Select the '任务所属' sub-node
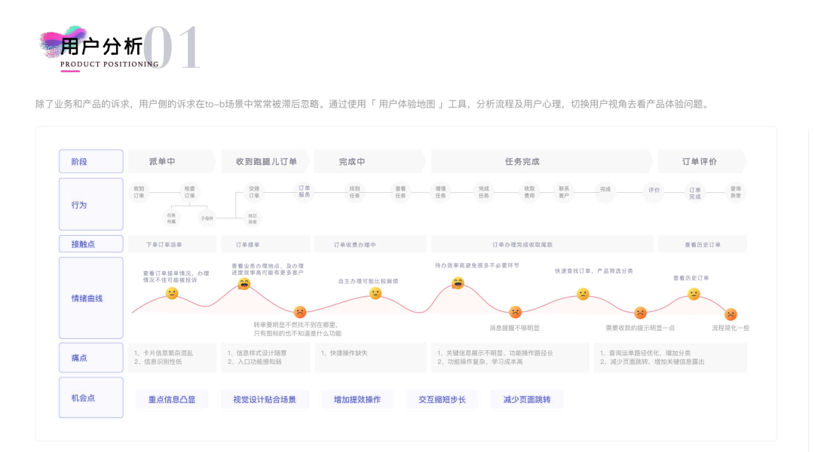815x452 pixels. (172, 218)
